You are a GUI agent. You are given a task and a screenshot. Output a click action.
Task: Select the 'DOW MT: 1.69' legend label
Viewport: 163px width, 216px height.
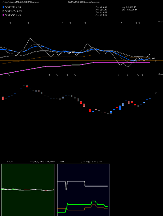pyautogui.click(x=13, y=11)
